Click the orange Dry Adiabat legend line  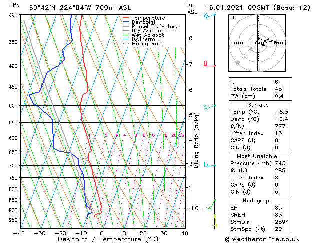(x=126, y=31)
